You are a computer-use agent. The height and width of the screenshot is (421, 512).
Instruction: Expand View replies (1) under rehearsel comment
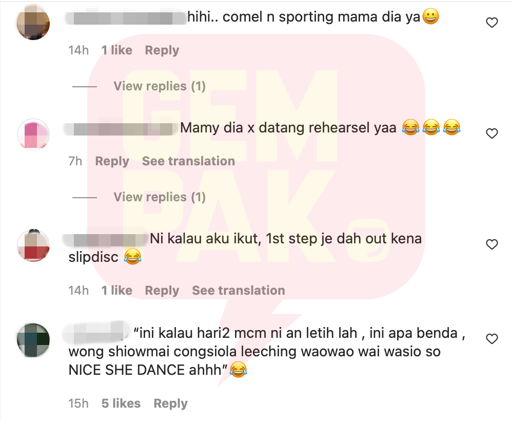tap(160, 197)
